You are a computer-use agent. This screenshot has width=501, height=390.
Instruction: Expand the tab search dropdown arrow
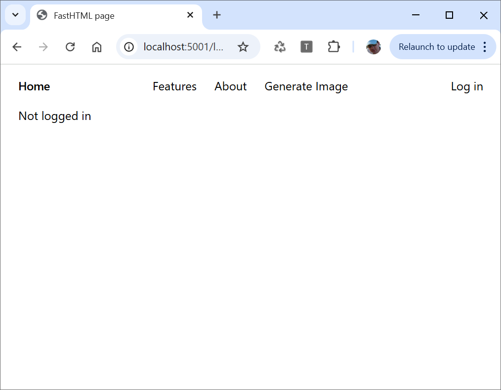15,15
